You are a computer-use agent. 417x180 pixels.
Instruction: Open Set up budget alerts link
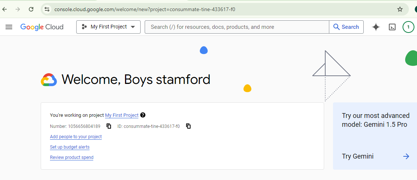pos(70,147)
